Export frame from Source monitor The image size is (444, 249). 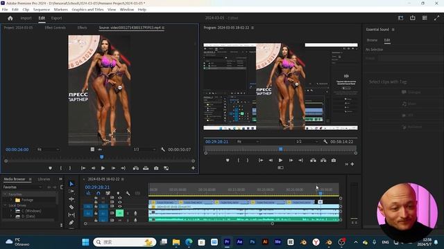click(x=156, y=168)
